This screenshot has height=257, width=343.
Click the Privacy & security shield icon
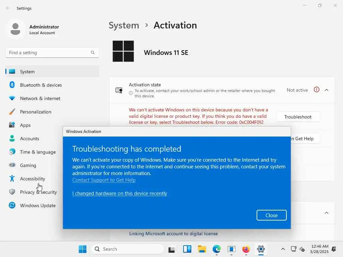click(12, 192)
